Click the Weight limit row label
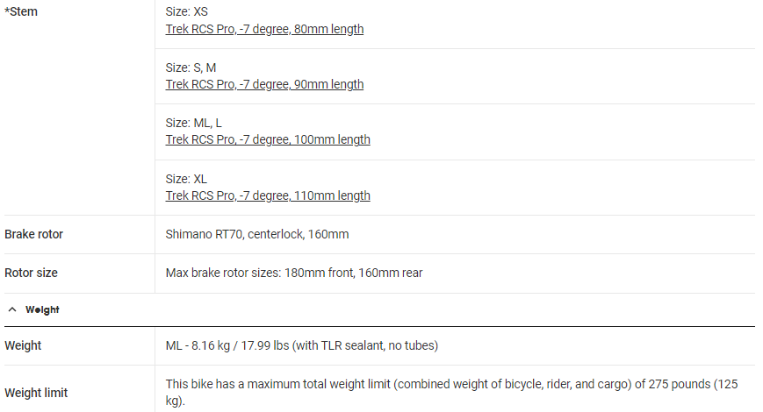Image resolution: width=763 pixels, height=412 pixels. [x=36, y=392]
